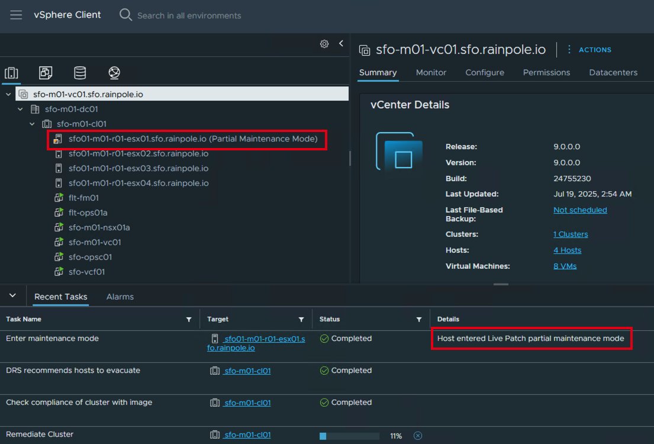Collapse the sfo-m01-dc01 datacenter node
654x444 pixels.
[x=21, y=110]
